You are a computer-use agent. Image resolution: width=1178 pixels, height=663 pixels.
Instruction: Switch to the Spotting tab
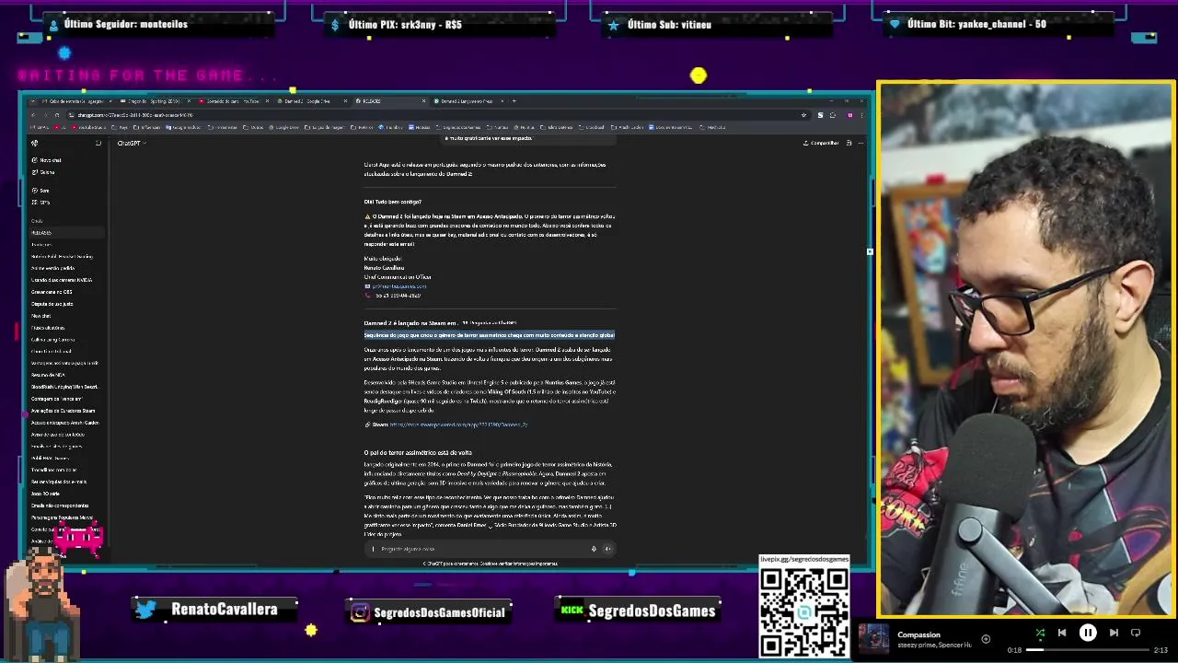(x=155, y=101)
